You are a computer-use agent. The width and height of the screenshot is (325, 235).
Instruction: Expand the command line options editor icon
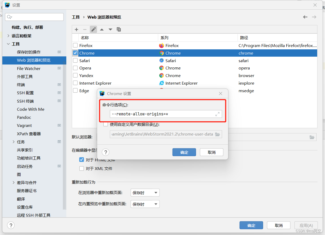click(x=217, y=114)
